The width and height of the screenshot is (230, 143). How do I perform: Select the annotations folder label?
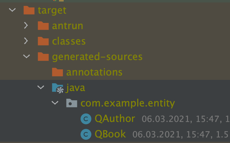(x=94, y=72)
